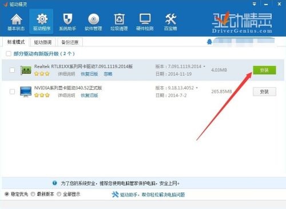Viewport: 286px width, 209px height.
Task: Click the 安装 button for NVIDIA driver
Action: tap(264, 92)
